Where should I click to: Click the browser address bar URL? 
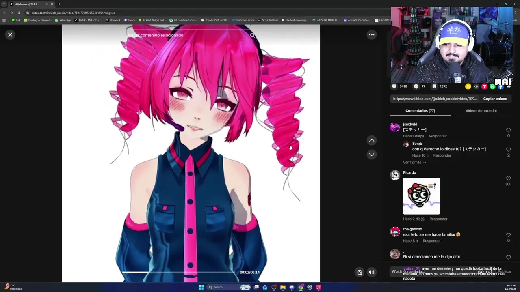[x=73, y=13]
